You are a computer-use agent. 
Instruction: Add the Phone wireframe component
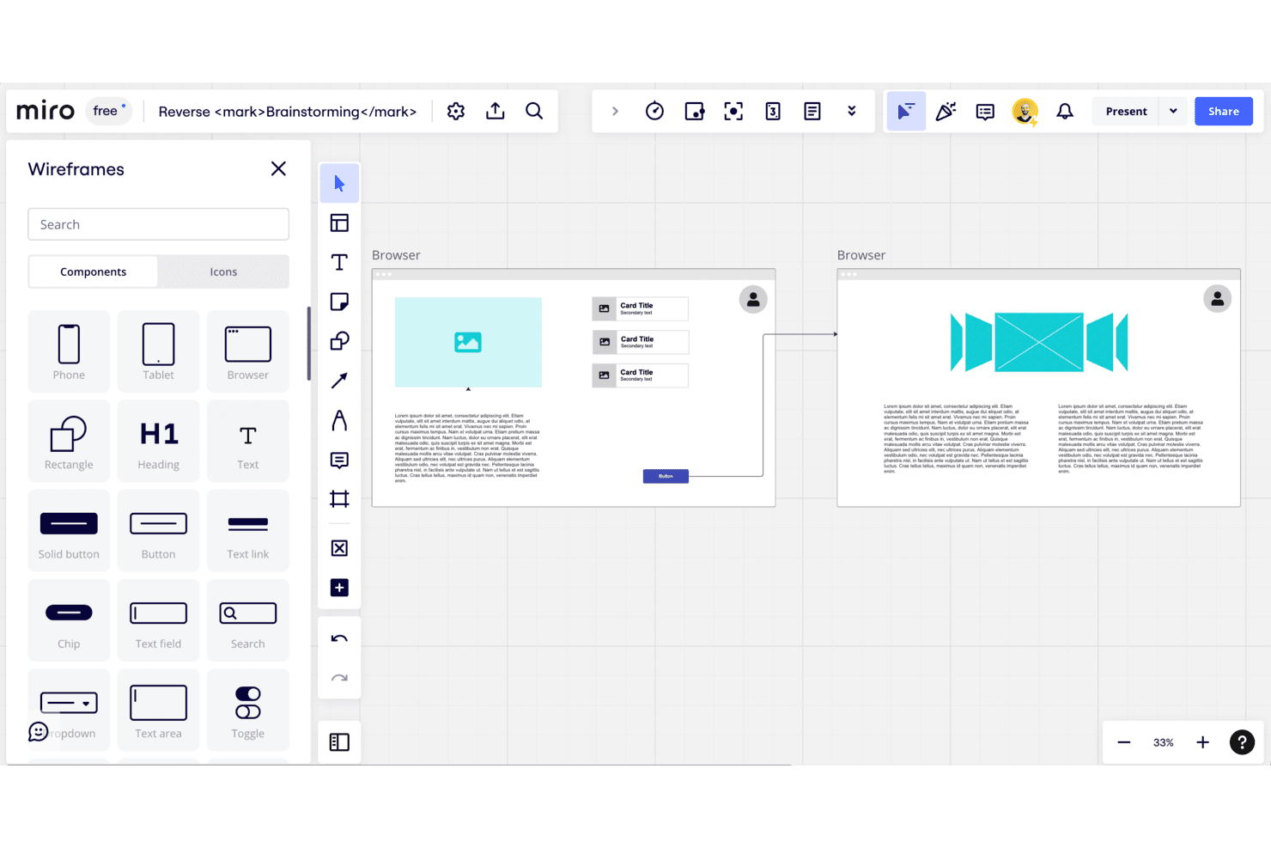pyautogui.click(x=69, y=351)
